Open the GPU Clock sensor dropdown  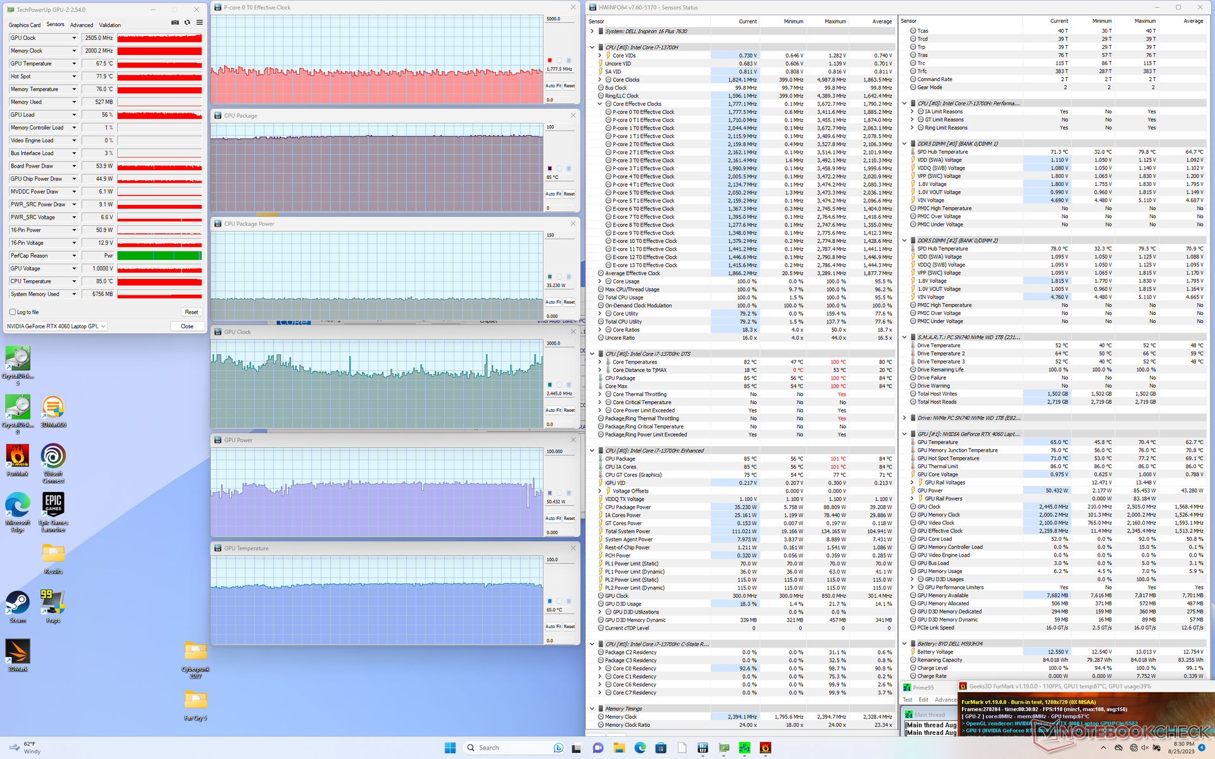point(74,38)
